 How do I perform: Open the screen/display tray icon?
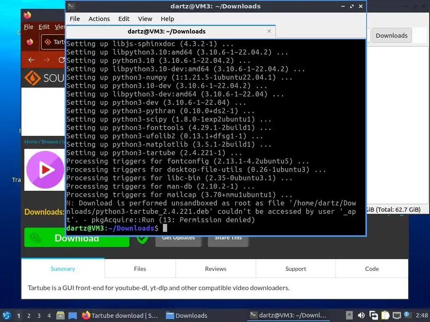tap(373, 315)
